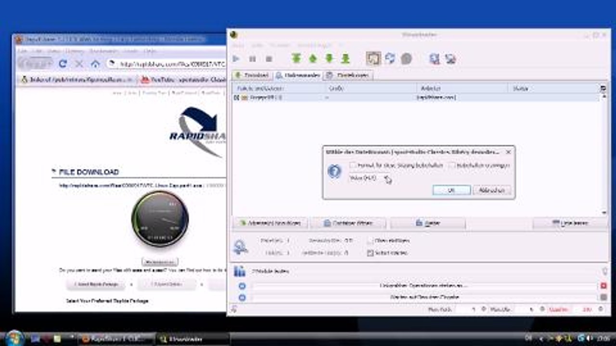Open the format dropdown in the dialog
Image resolution: width=616 pixels, height=346 pixels.
pyautogui.click(x=369, y=178)
